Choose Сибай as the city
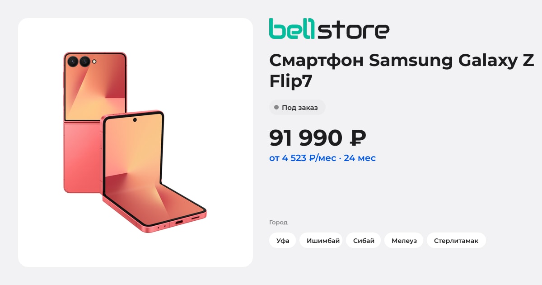Image resolution: width=542 pixels, height=285 pixels. click(364, 240)
